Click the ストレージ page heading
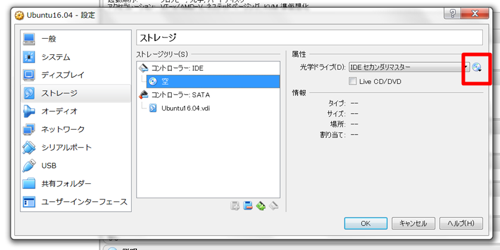 158,37
